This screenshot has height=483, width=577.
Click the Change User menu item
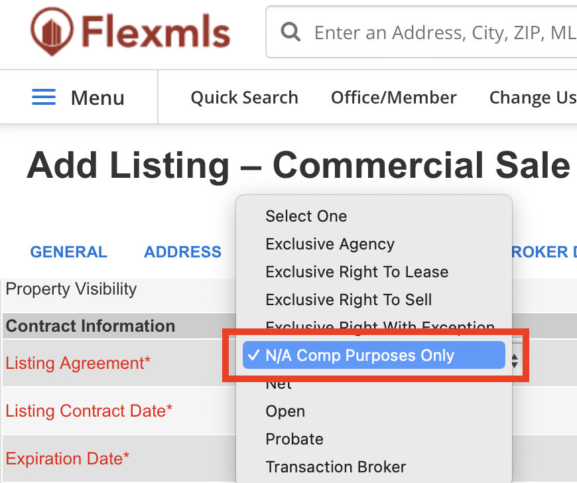pyautogui.click(x=532, y=98)
